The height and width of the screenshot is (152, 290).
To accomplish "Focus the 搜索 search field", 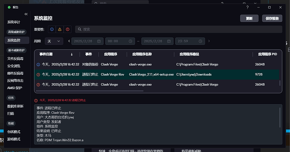I will pyautogui.click(x=179, y=29).
